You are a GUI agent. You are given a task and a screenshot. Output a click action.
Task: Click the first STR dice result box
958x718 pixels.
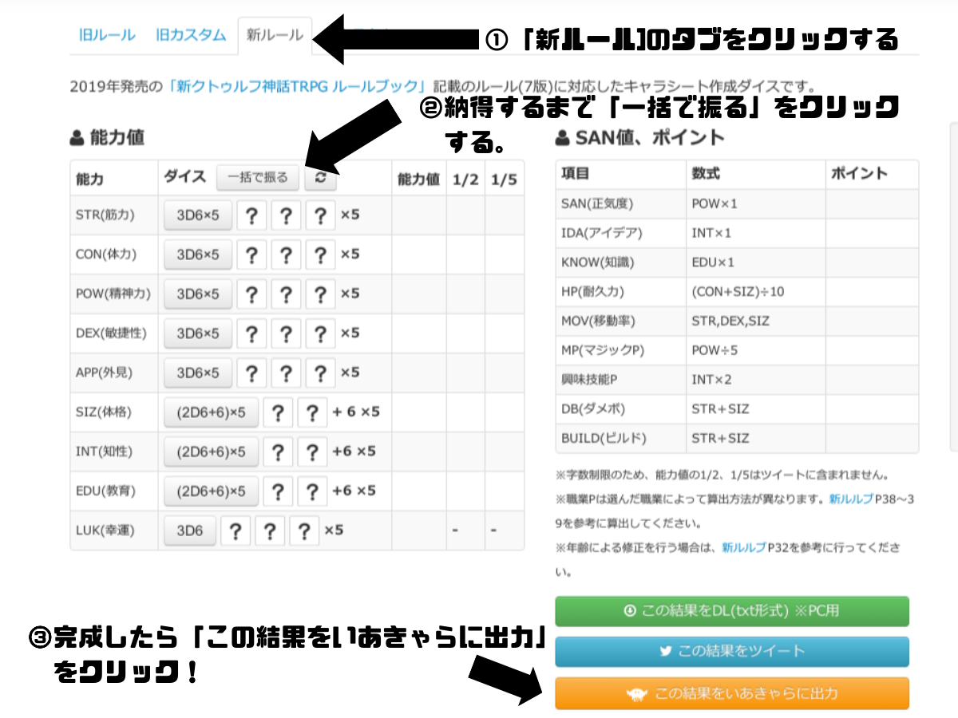pyautogui.click(x=251, y=215)
